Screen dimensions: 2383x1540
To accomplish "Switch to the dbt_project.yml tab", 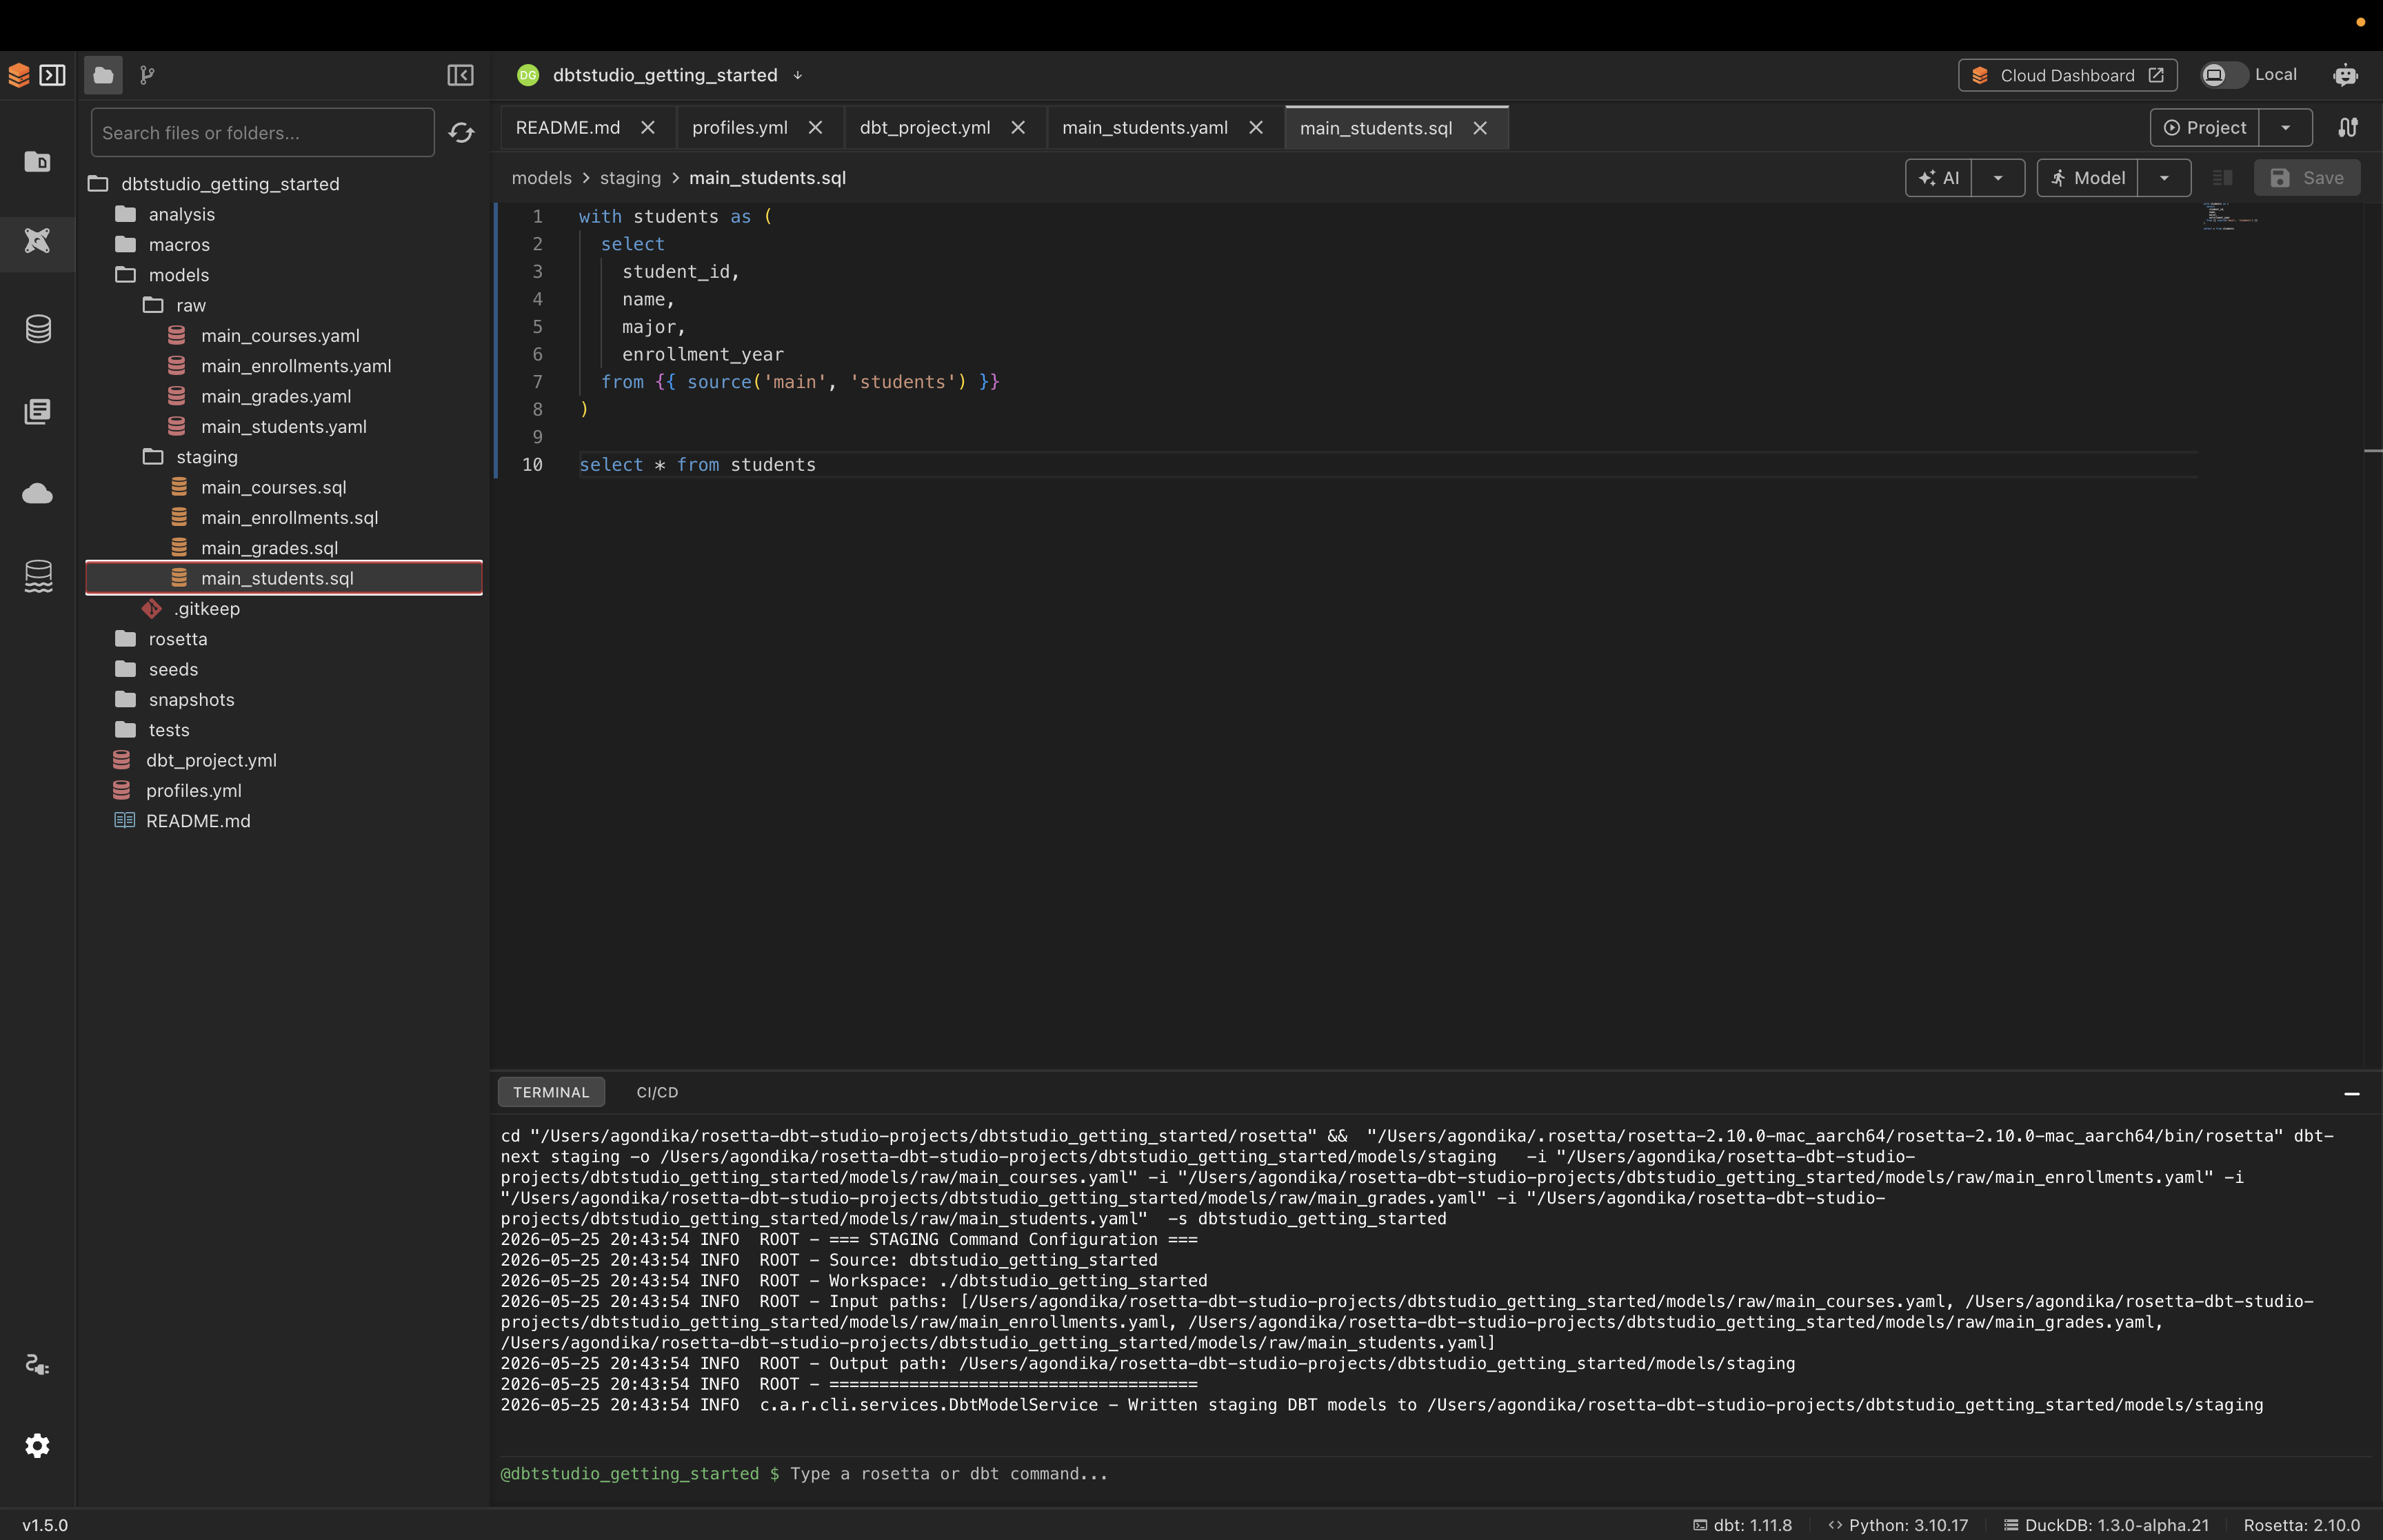I will pos(925,128).
